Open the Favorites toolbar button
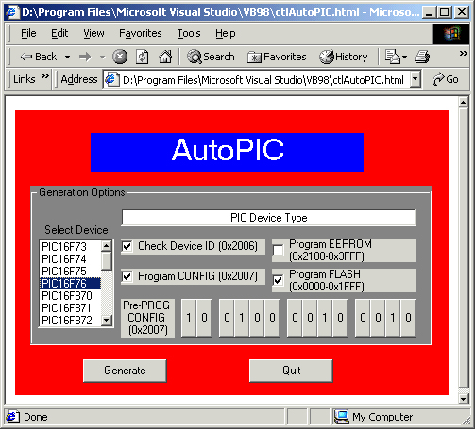Viewport: 475px width, 429px height. (x=277, y=57)
